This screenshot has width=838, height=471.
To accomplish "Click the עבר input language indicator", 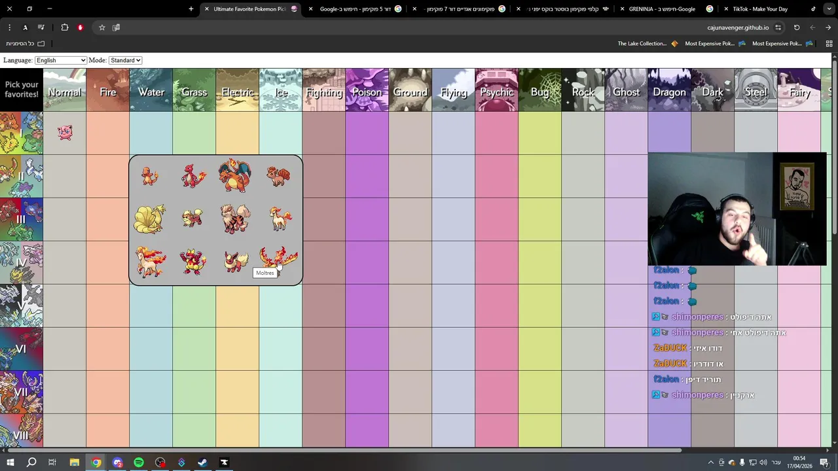I will pyautogui.click(x=777, y=462).
